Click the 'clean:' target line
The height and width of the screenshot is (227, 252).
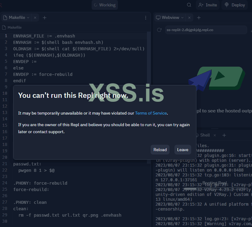click(21, 209)
